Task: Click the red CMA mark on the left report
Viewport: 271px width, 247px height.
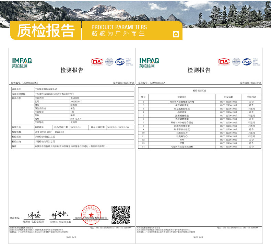Action: click(97, 62)
